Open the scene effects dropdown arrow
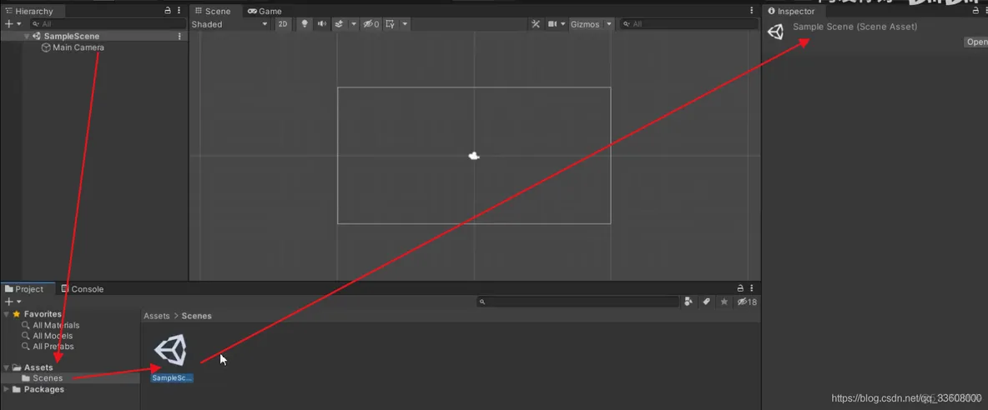This screenshot has width=988, height=410. click(354, 24)
